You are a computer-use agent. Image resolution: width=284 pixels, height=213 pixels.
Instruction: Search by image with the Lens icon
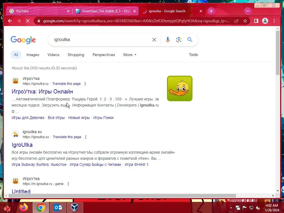179,40
